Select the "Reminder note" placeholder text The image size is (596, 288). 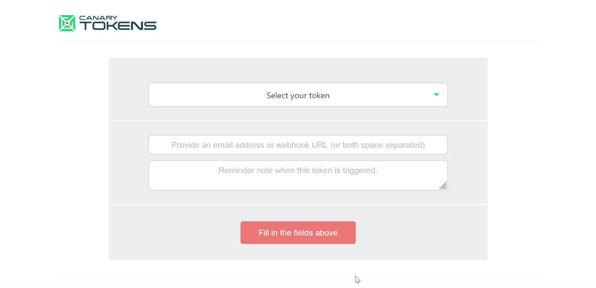coord(298,170)
